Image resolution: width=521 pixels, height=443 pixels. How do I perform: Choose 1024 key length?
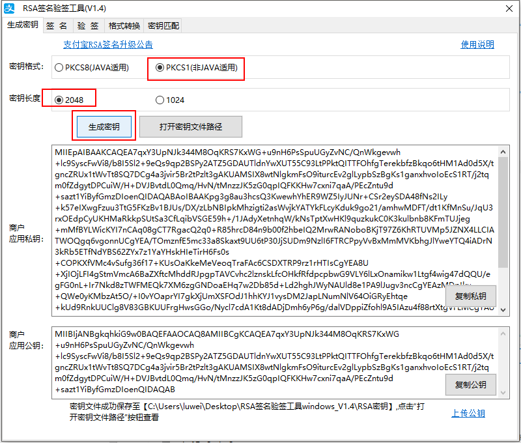[x=170, y=100]
